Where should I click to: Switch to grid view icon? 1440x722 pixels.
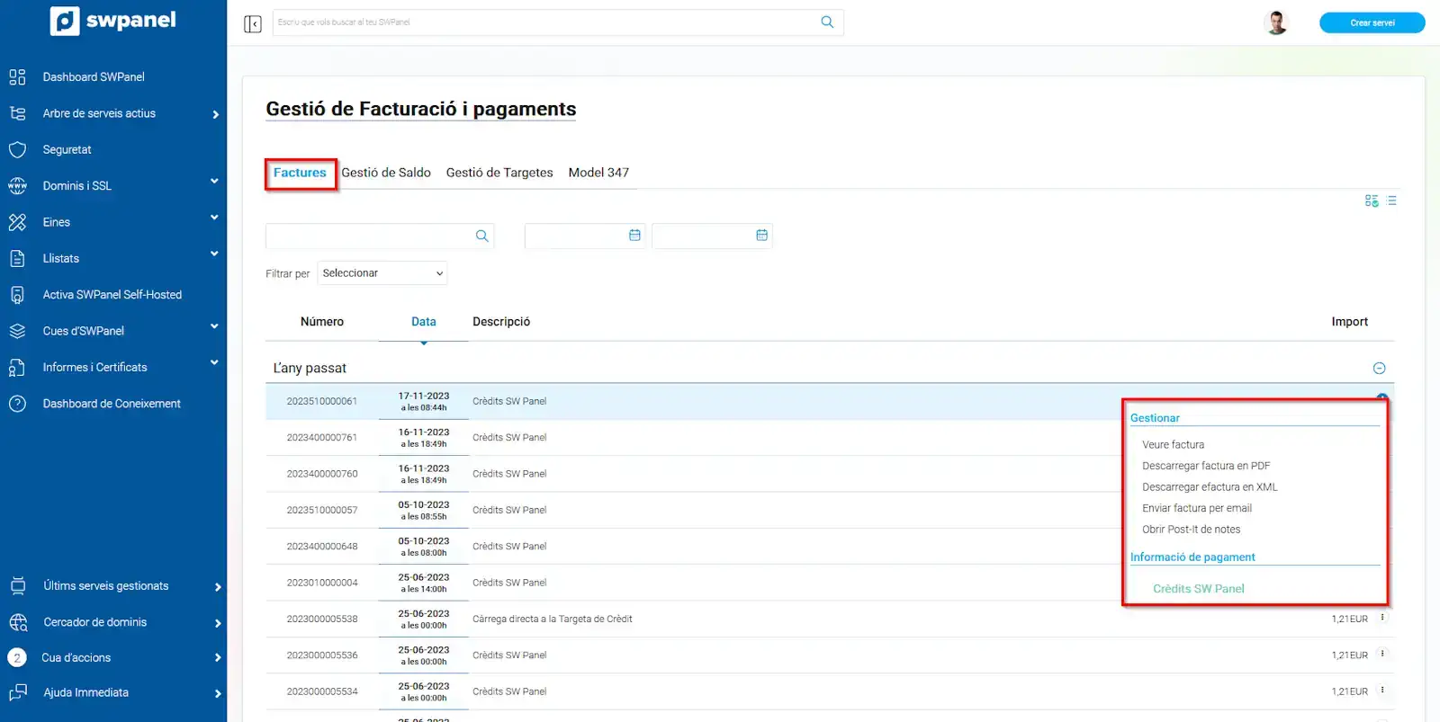click(1372, 201)
